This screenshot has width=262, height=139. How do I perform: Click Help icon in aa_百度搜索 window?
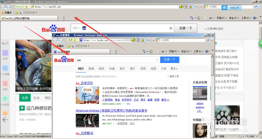pos(206,51)
